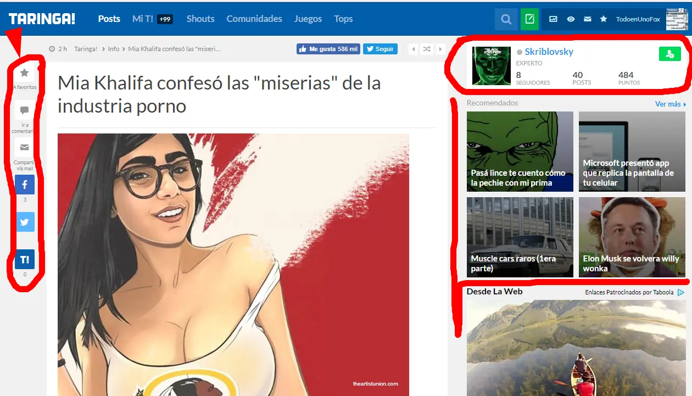Share on Twitter using sidebar icon
This screenshot has height=396, width=692.
pyautogui.click(x=25, y=222)
